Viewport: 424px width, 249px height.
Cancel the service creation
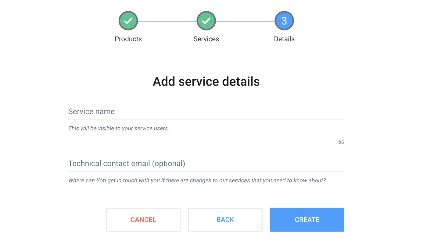click(143, 220)
